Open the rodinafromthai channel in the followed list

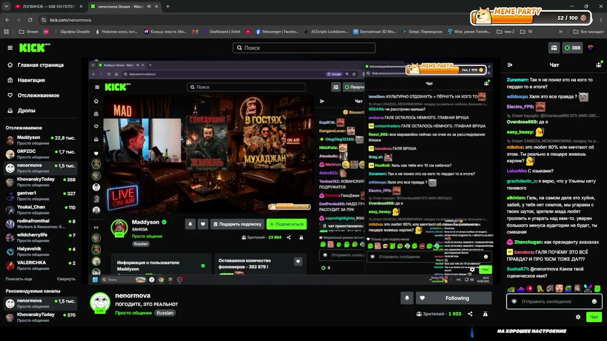40,224
